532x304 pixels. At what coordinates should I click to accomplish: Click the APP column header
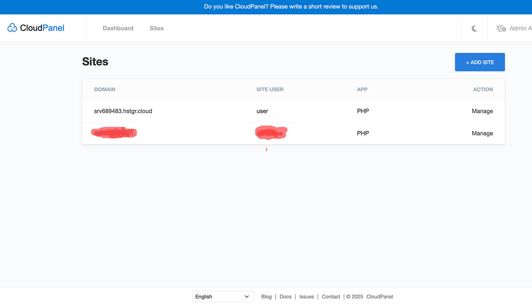tap(362, 89)
